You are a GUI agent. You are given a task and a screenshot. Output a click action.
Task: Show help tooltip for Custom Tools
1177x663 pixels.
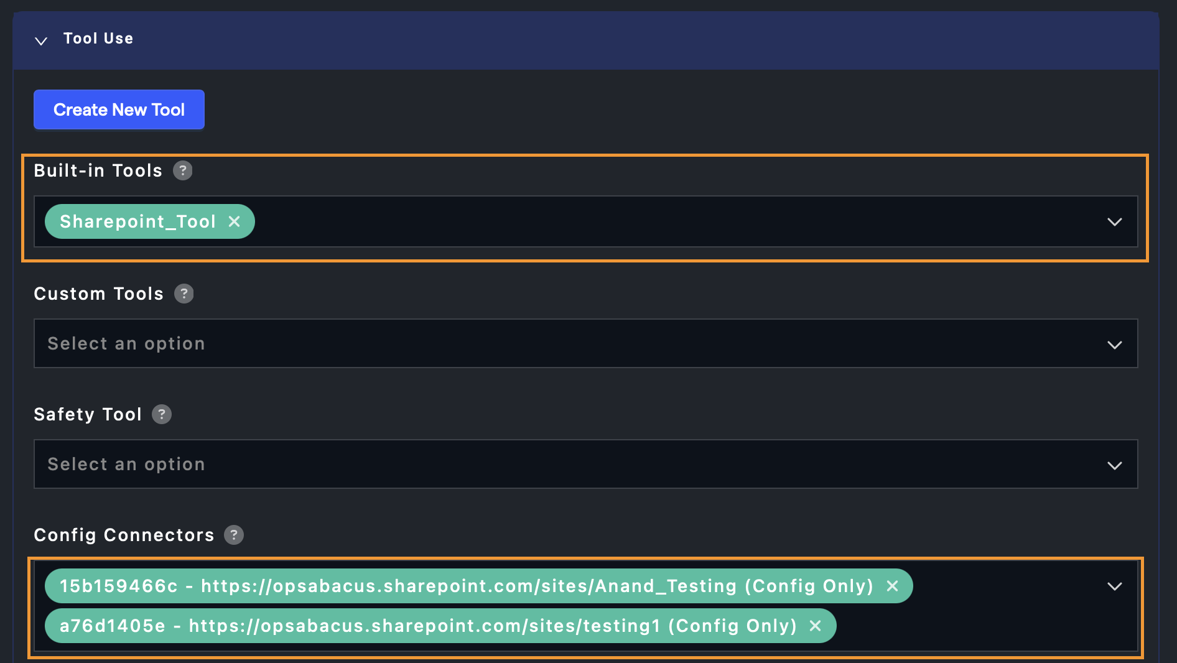click(x=184, y=294)
